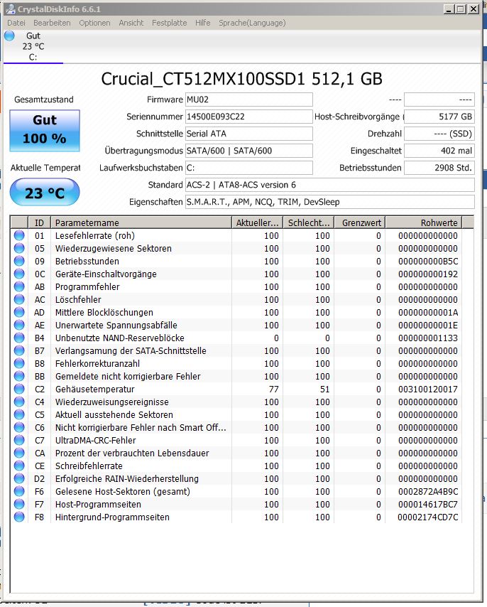Select the blue status orb for drive C:
The height and width of the screenshot is (607, 487).
pyautogui.click(x=9, y=36)
